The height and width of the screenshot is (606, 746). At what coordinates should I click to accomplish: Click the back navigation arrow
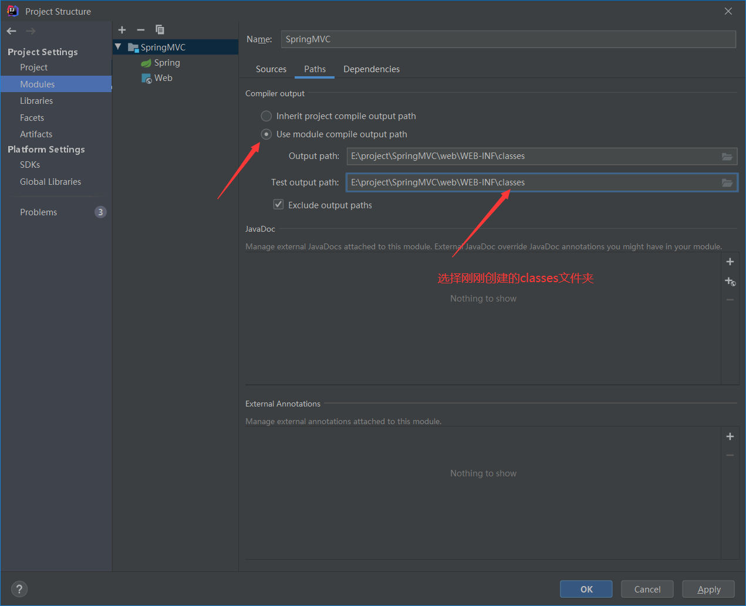tap(12, 31)
